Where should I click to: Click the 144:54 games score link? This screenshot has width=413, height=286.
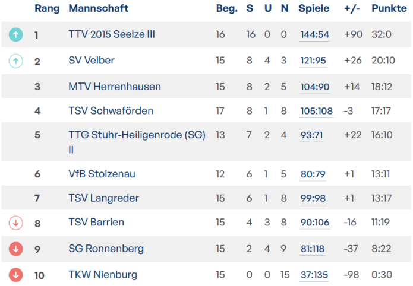tap(314, 35)
